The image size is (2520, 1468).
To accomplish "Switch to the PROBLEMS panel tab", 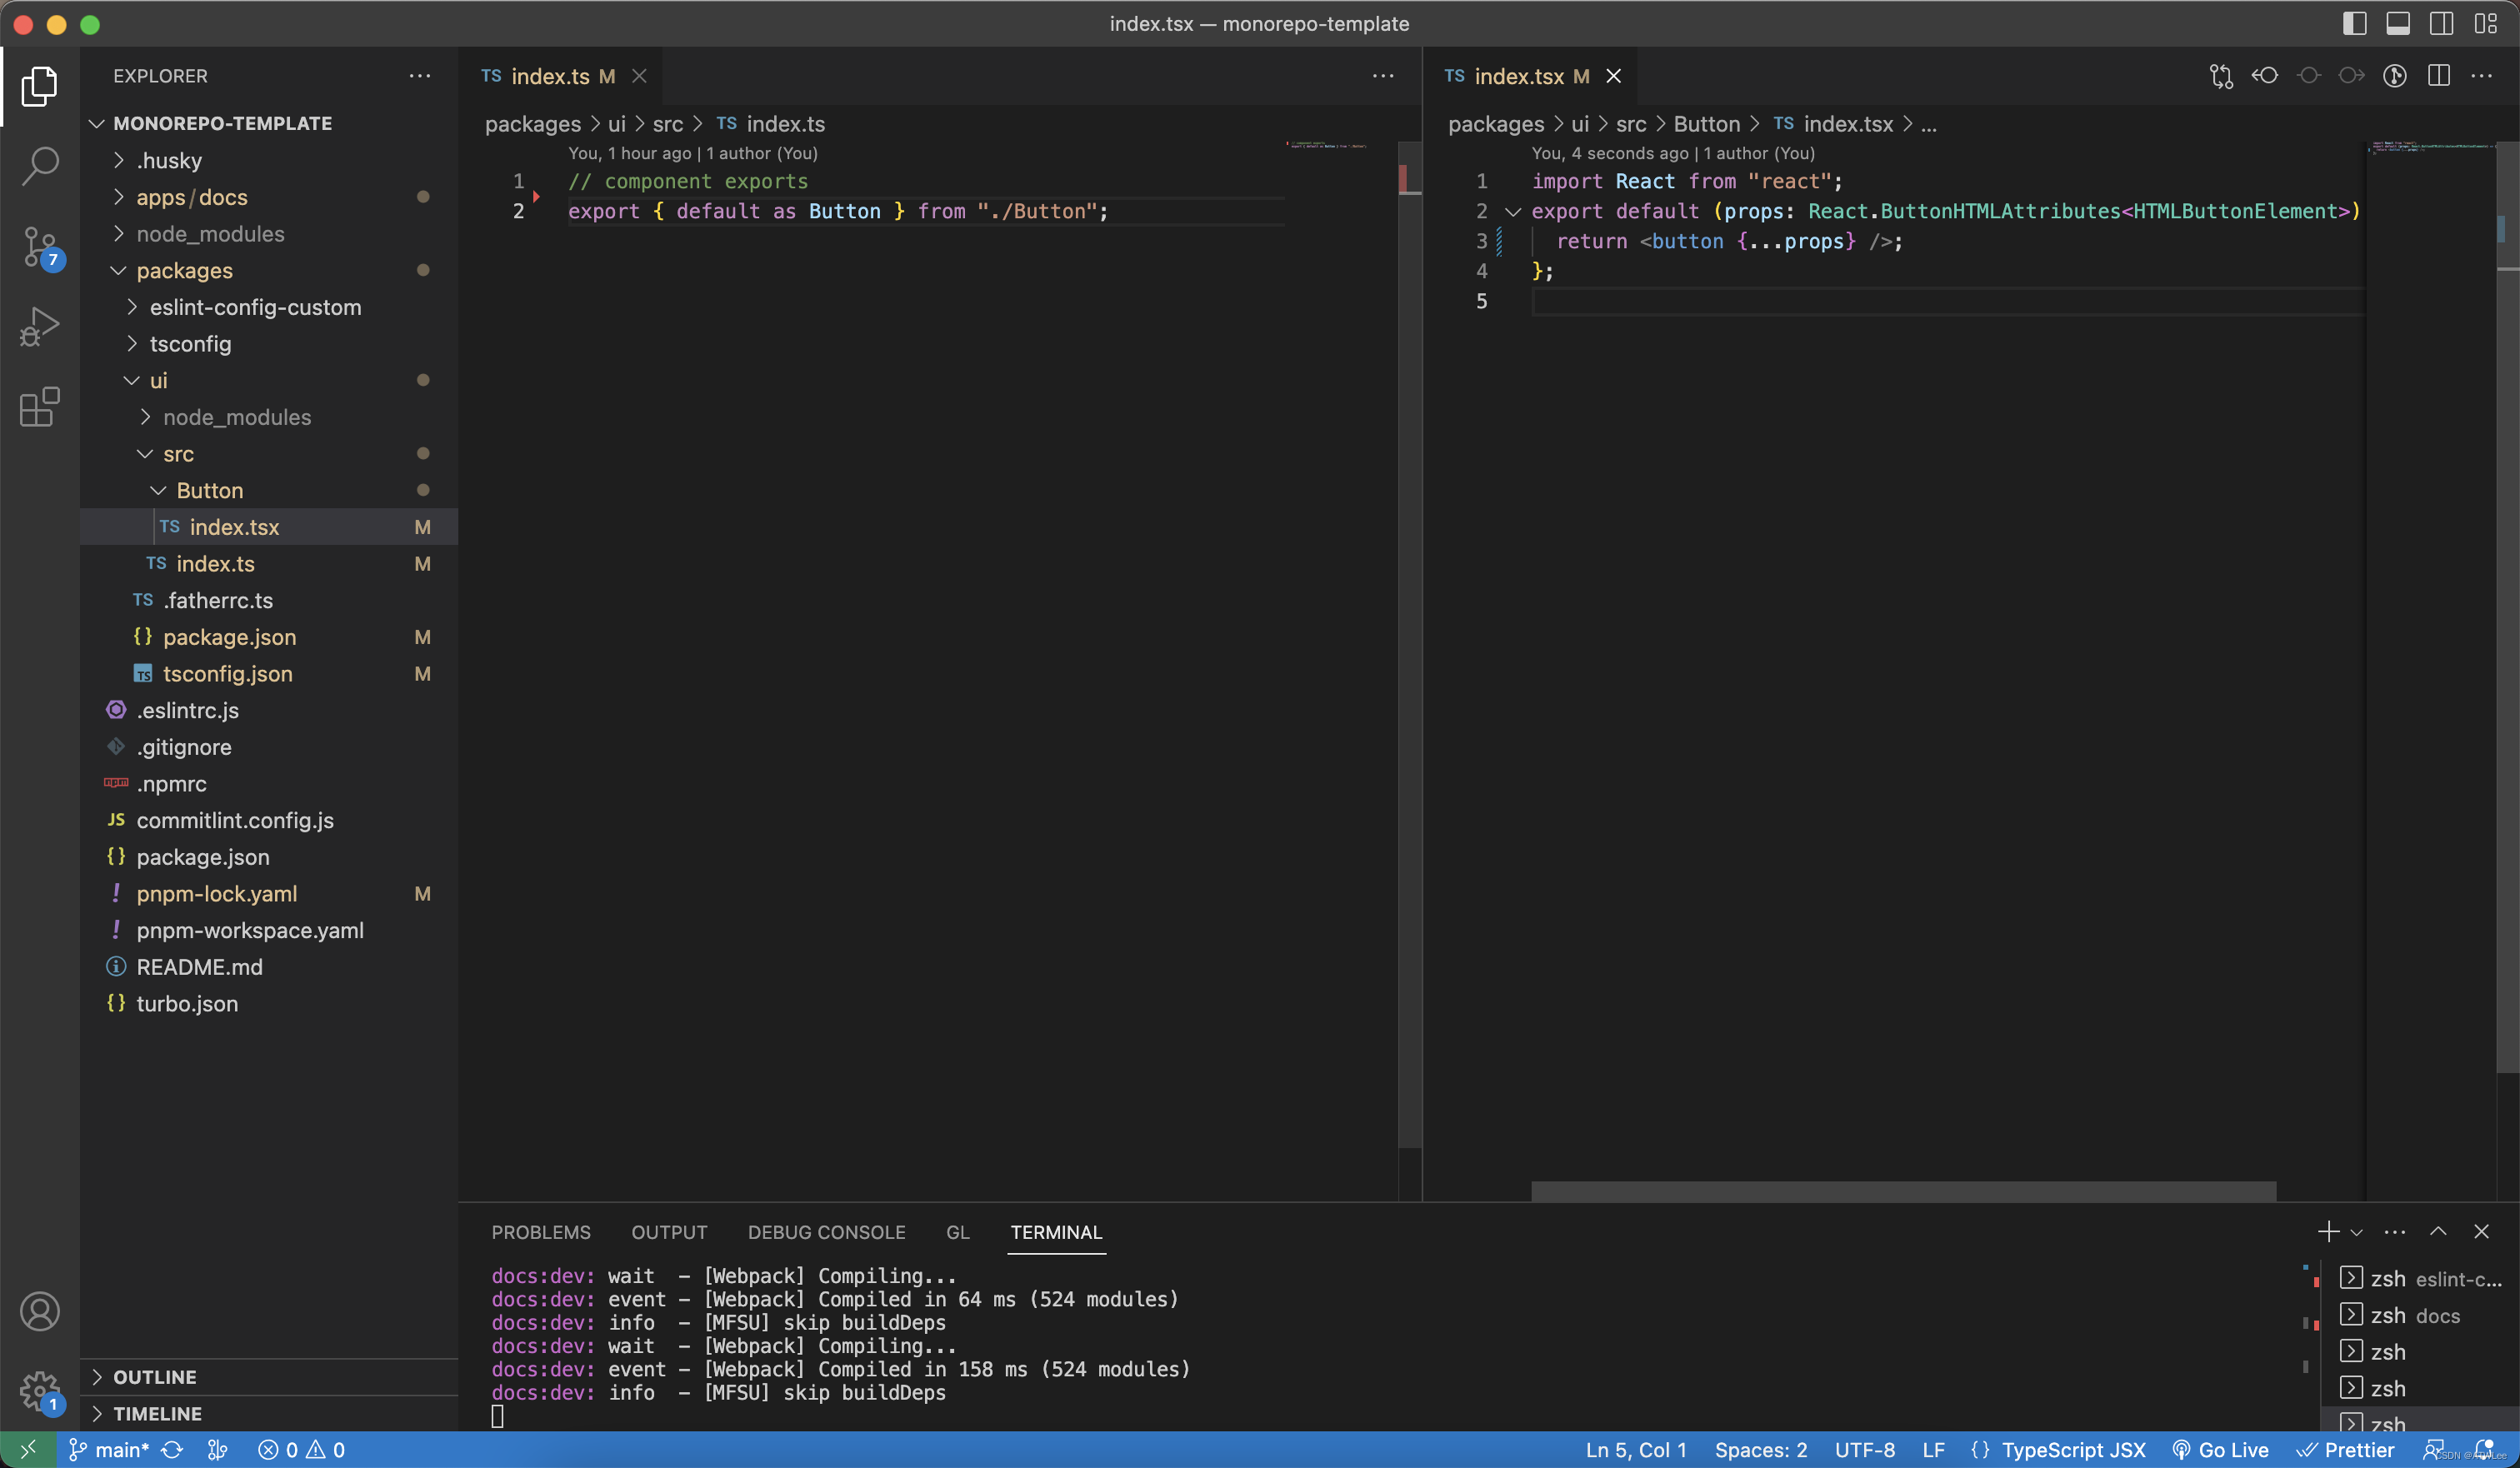I will [541, 1232].
